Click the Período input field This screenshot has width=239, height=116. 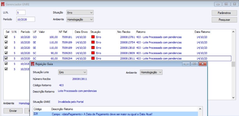click(x=25, y=19)
